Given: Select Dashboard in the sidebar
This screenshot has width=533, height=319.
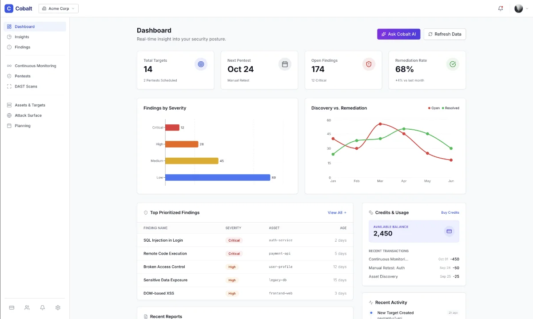Looking at the screenshot, I should 35,27.
